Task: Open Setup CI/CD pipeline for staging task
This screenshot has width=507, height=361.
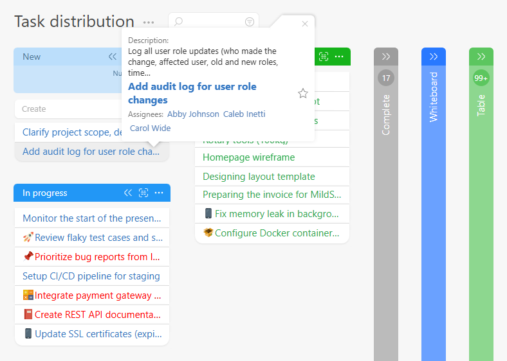Action: pos(91,276)
